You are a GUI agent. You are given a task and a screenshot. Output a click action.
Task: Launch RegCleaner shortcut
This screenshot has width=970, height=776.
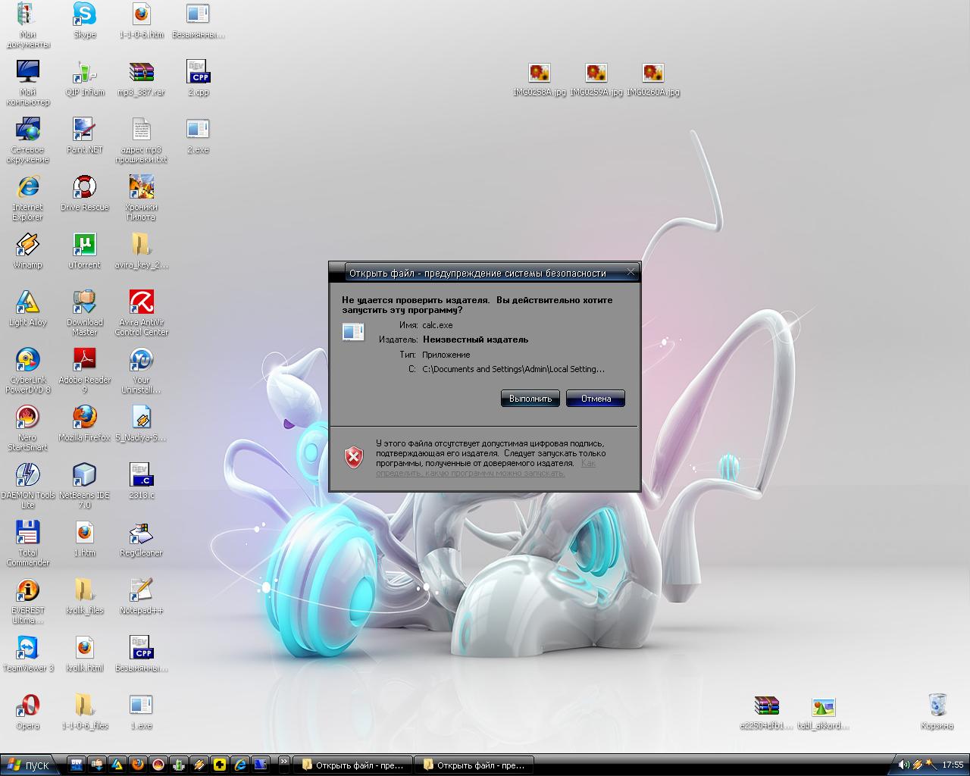pos(142,540)
